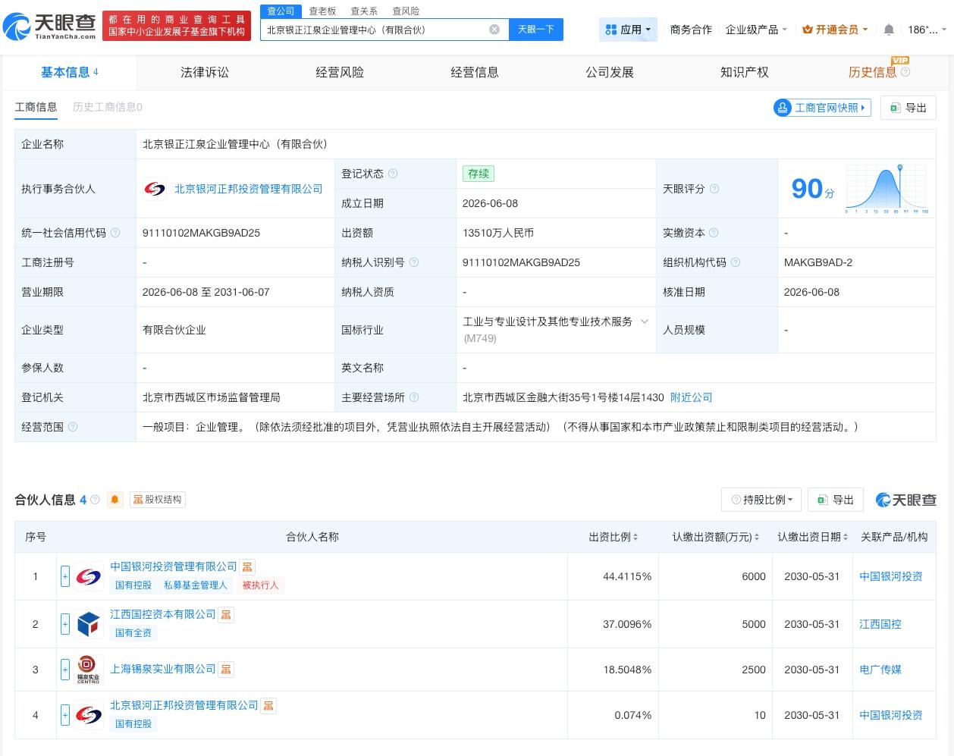Open 中国银河投资管理有限公司 partner link
This screenshot has width=954, height=756.
[x=174, y=566]
